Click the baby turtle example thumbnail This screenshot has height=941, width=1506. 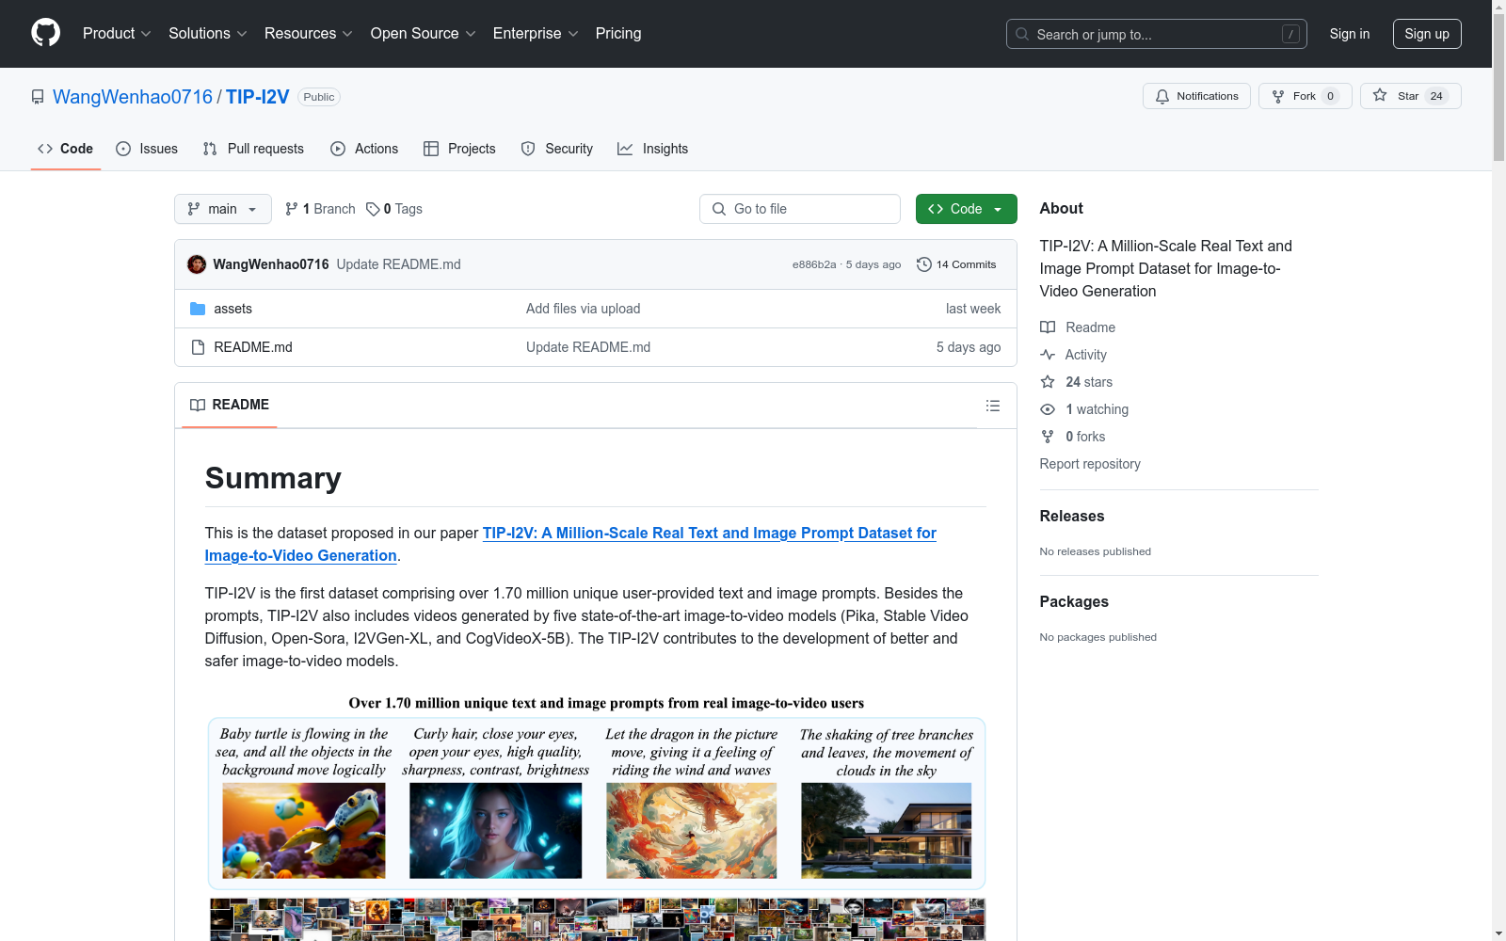[x=304, y=831]
